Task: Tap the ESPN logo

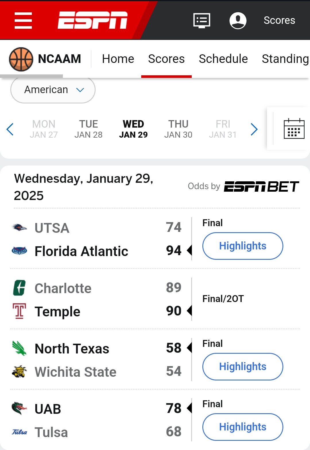Action: pyautogui.click(x=92, y=20)
